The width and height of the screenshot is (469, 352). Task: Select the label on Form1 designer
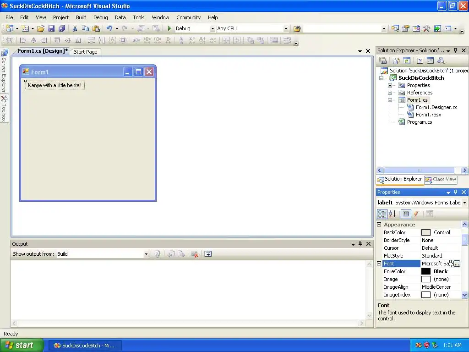(x=55, y=85)
